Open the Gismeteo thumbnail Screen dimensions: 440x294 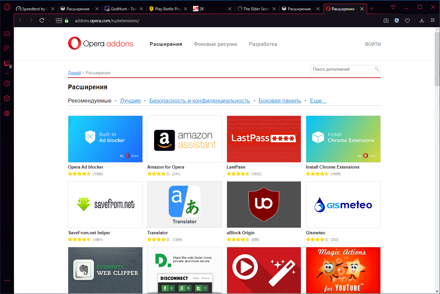pyautogui.click(x=343, y=205)
